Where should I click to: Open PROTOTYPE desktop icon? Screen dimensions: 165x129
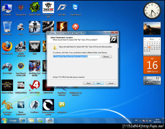pos(48,90)
